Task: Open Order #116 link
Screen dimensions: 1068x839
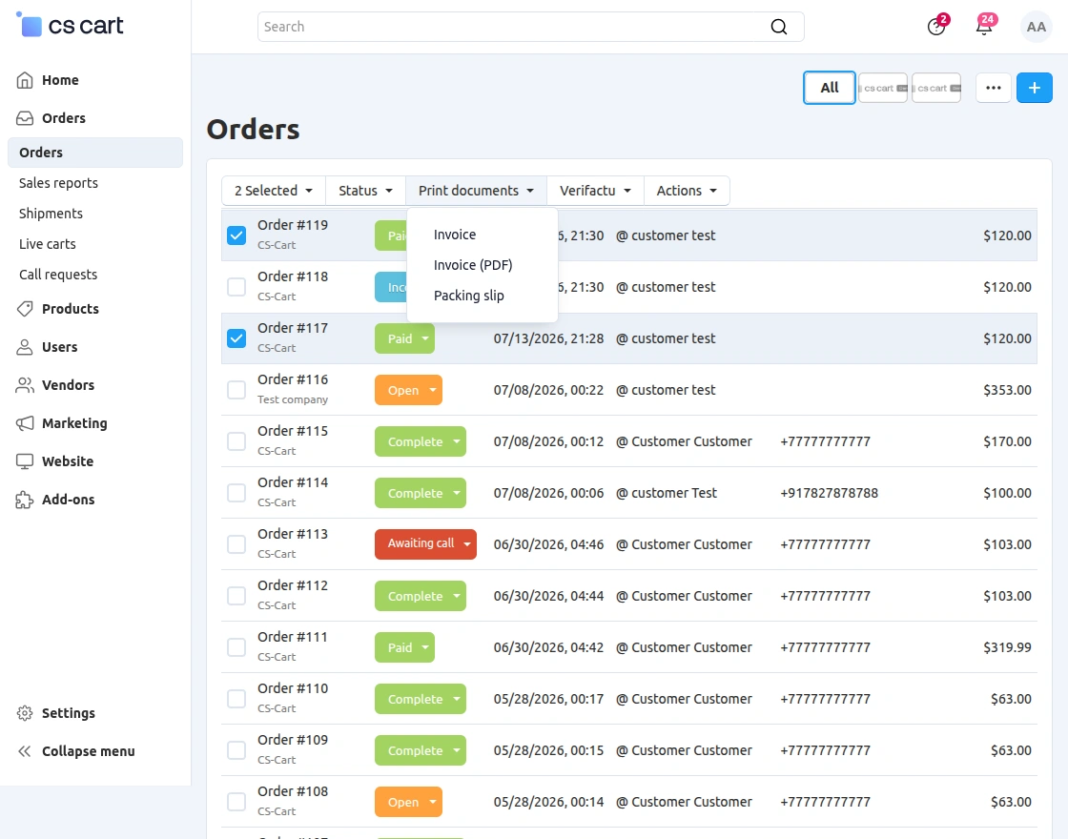Action: click(293, 380)
